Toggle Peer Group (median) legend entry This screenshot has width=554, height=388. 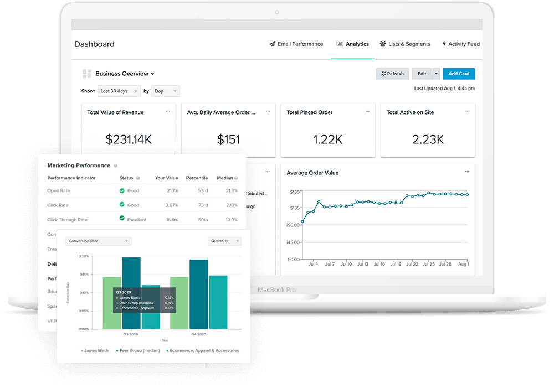point(138,350)
